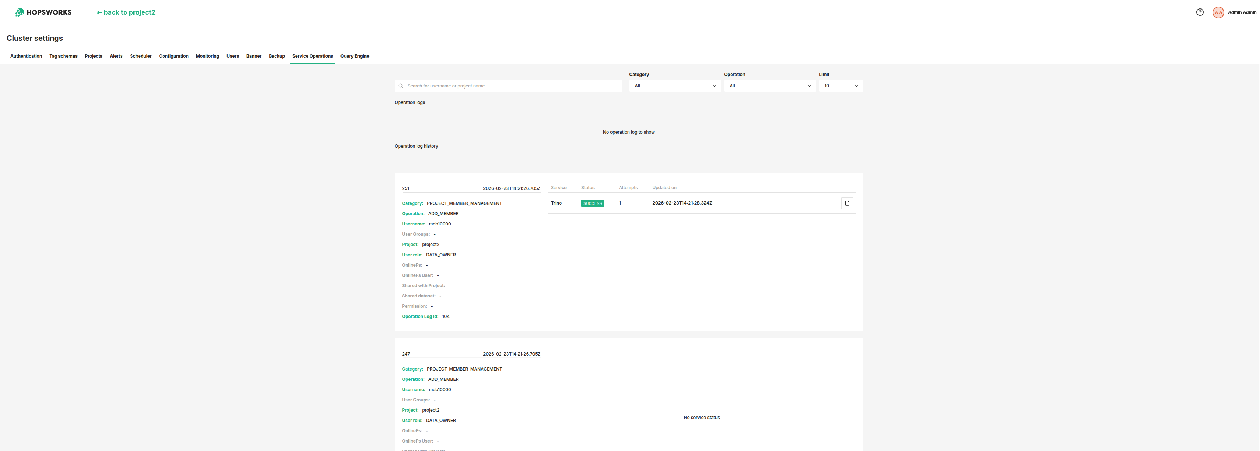Go to the Users tab
The image size is (1260, 451).
click(232, 56)
